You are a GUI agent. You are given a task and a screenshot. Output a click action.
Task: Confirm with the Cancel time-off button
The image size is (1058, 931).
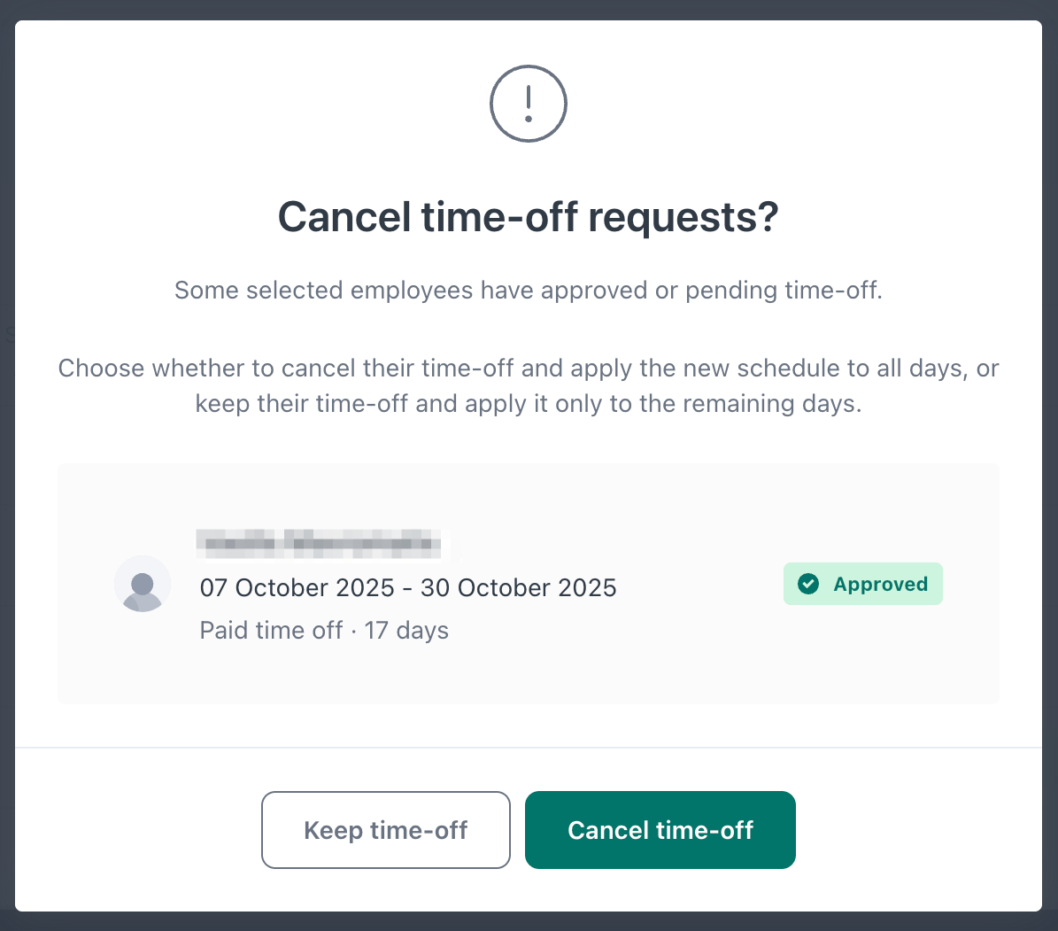(660, 830)
